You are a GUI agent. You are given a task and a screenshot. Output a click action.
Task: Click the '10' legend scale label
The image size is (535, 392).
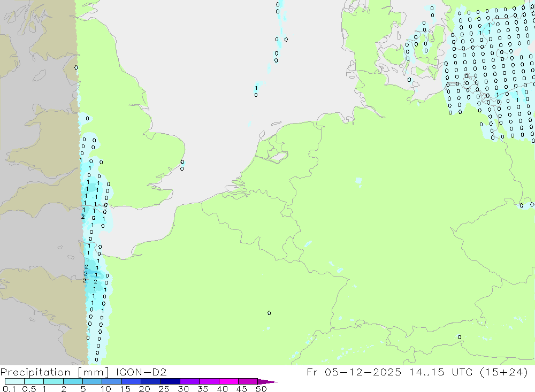click(106, 389)
